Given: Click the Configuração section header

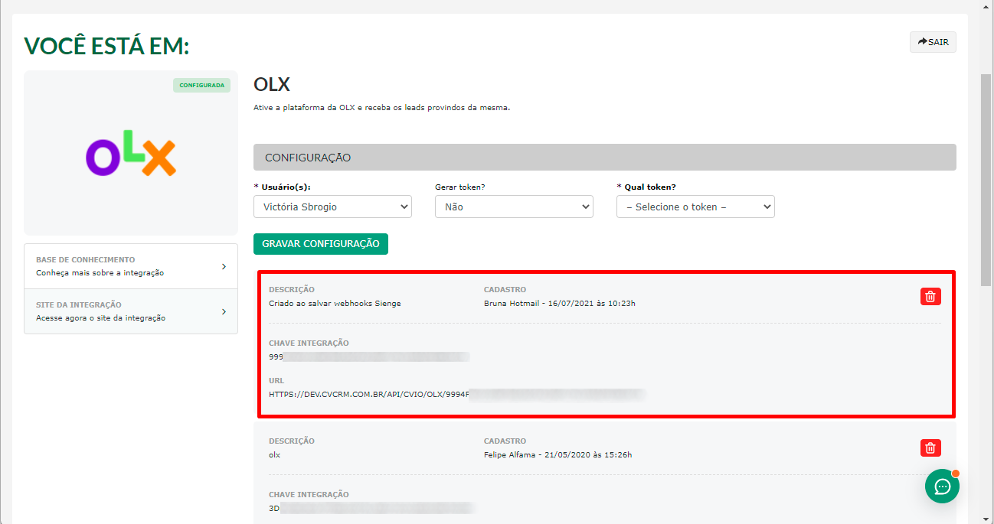Looking at the screenshot, I should point(605,158).
